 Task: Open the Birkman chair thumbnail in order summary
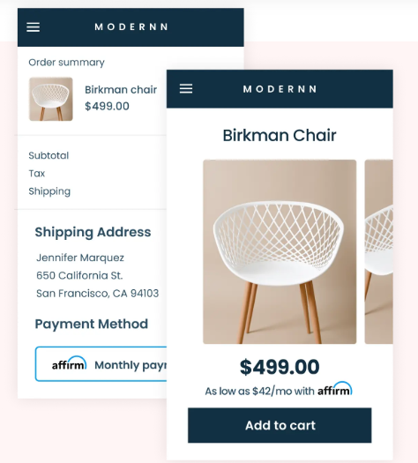[x=51, y=99]
